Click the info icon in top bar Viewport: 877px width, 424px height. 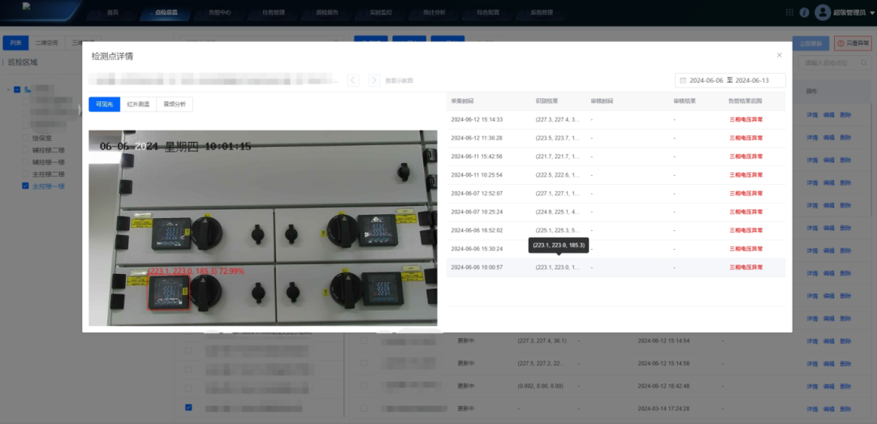(804, 12)
